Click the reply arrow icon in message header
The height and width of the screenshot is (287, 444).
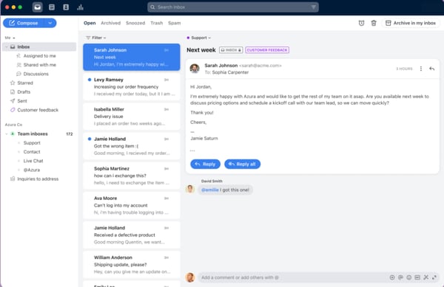[431, 69]
